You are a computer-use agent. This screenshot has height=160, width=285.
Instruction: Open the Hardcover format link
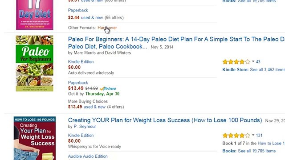click(x=107, y=28)
